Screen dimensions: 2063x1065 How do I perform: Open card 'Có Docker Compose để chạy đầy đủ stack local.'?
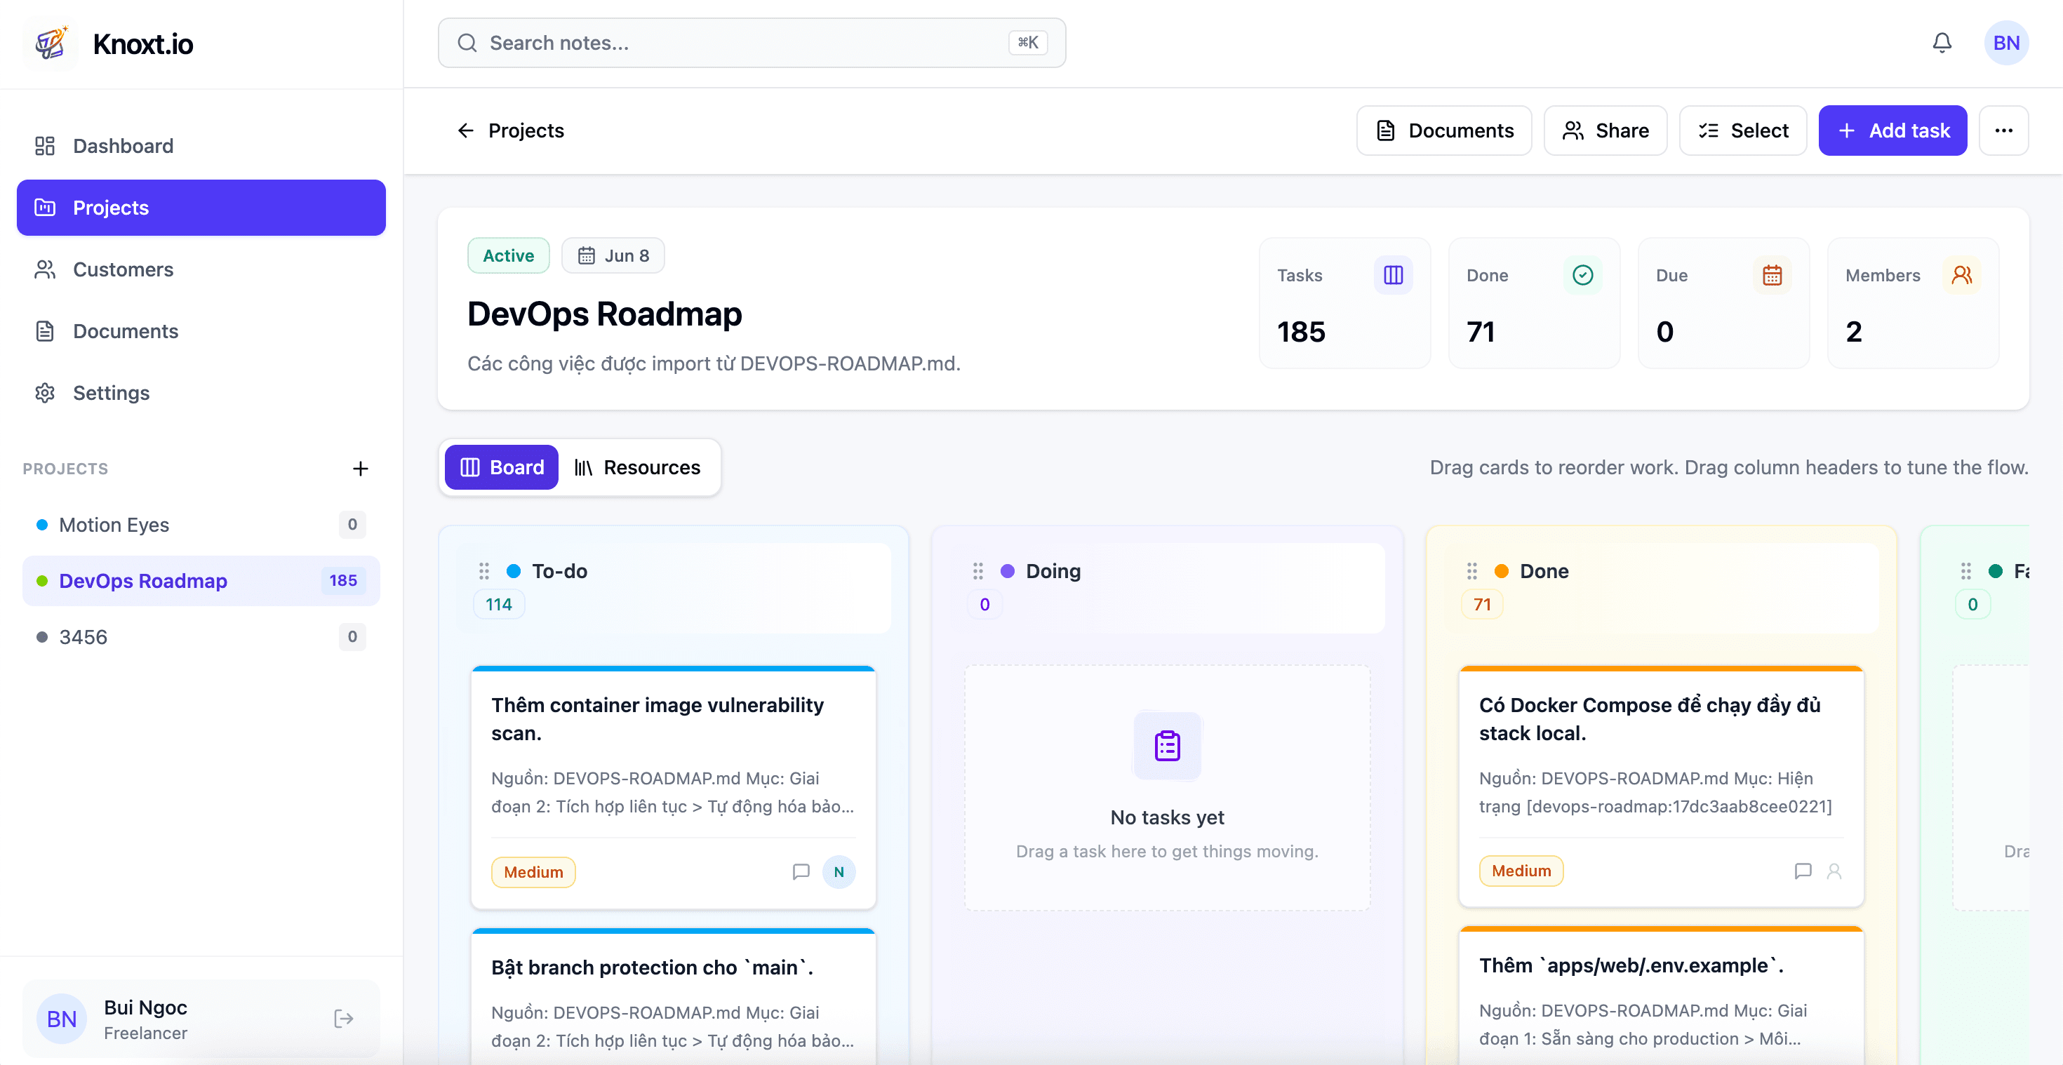1661,786
